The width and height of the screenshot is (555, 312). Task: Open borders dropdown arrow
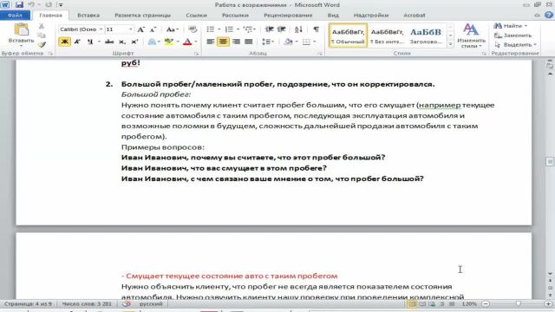[315, 42]
